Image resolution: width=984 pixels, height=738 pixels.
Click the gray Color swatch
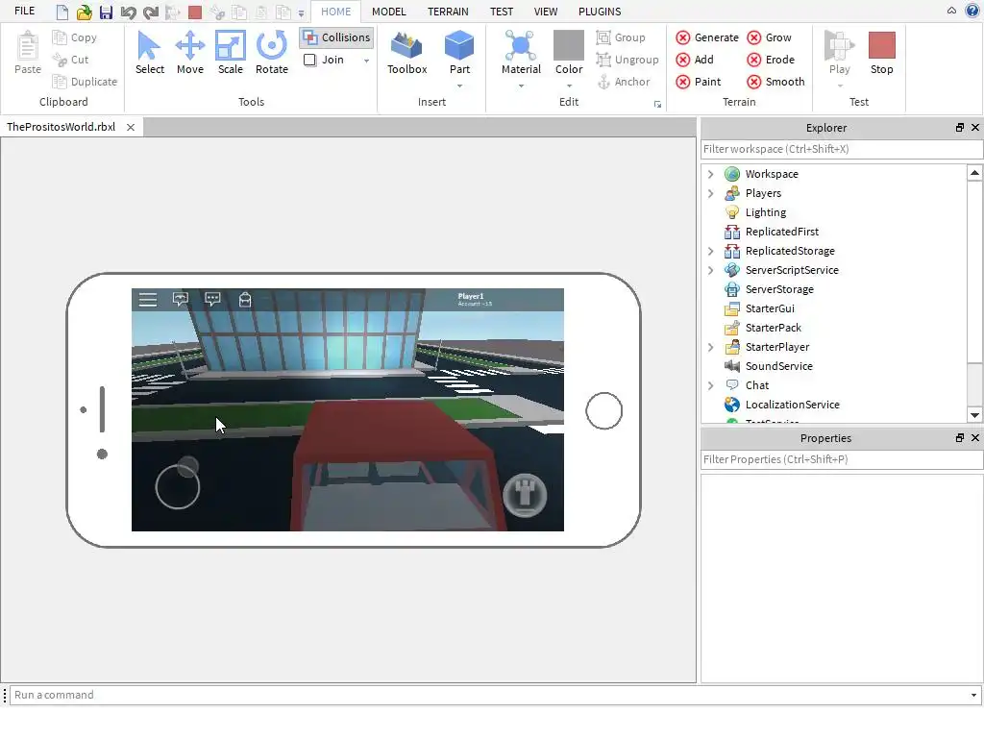click(569, 45)
